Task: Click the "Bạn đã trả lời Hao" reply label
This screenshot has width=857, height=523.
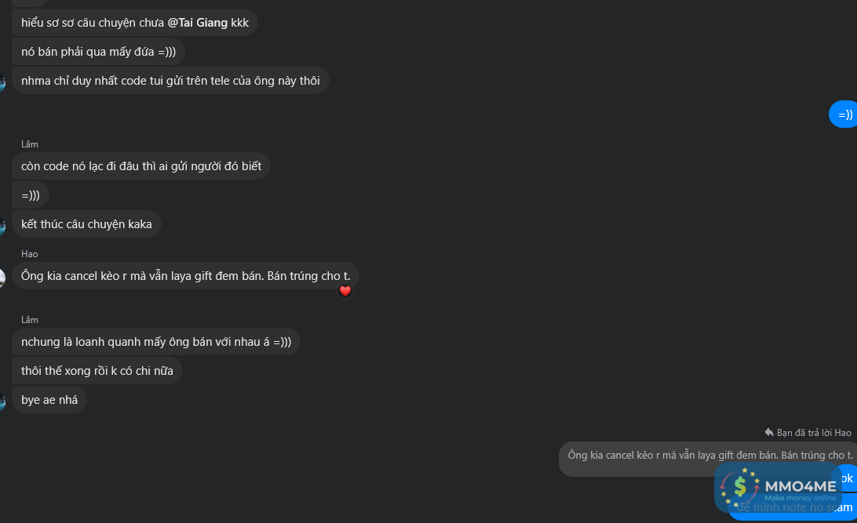Action: 814,433
